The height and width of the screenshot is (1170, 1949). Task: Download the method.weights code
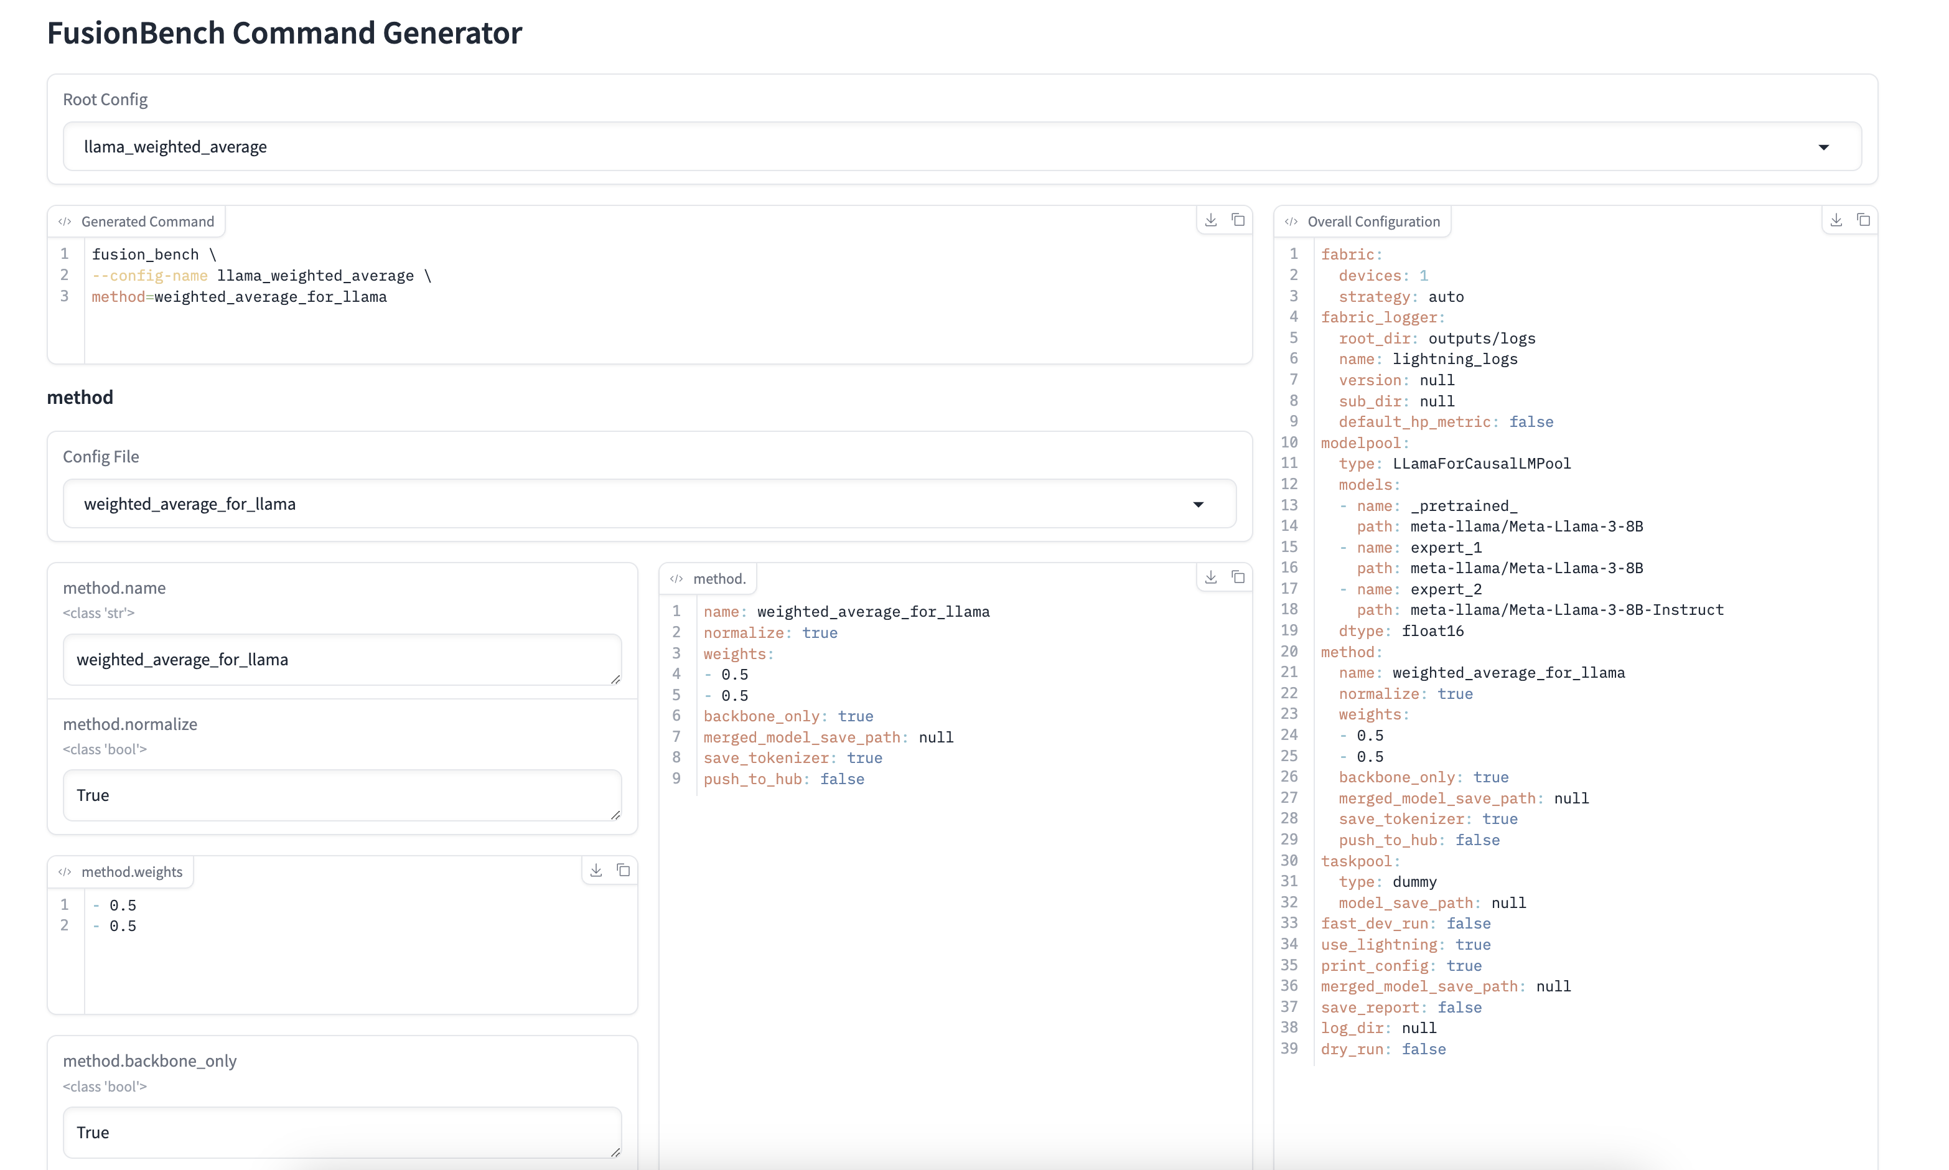[596, 871]
